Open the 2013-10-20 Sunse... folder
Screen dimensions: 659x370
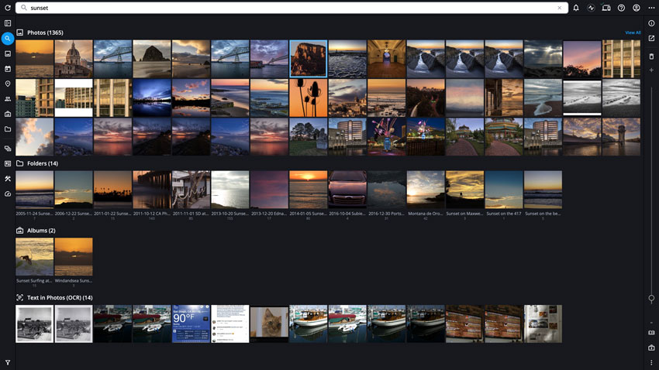point(230,190)
